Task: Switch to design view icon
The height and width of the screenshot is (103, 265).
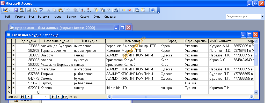Action: coord(5,10)
